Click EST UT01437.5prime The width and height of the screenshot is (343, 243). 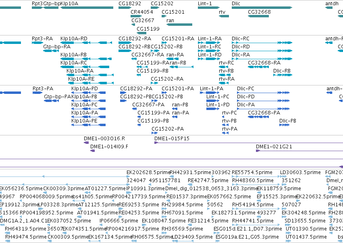[x=288, y=241]
